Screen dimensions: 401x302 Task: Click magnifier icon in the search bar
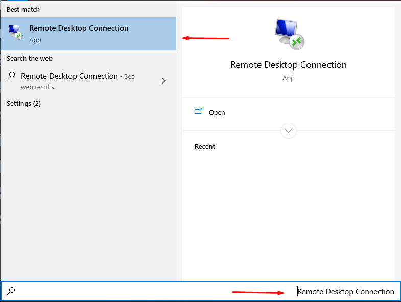point(11,291)
